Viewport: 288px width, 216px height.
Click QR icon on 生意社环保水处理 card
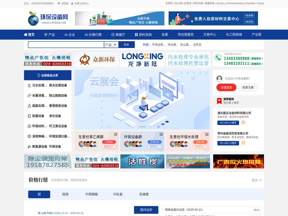[x=207, y=134]
